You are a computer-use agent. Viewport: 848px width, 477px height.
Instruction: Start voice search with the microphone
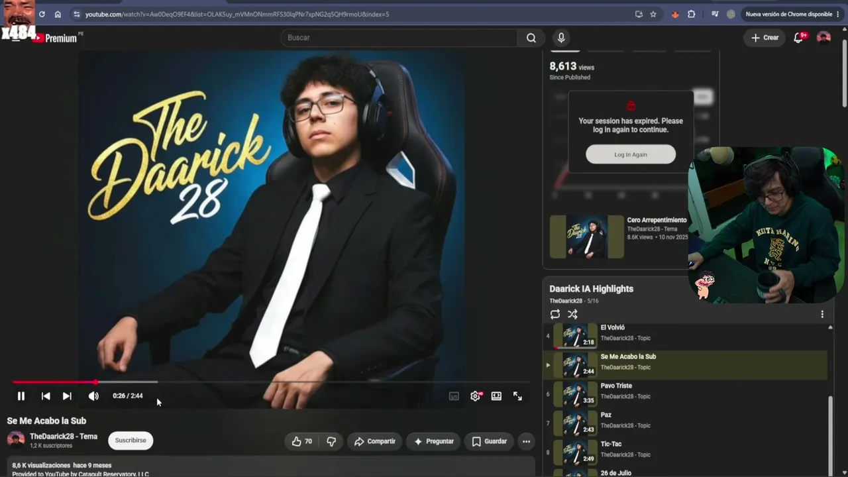click(561, 38)
